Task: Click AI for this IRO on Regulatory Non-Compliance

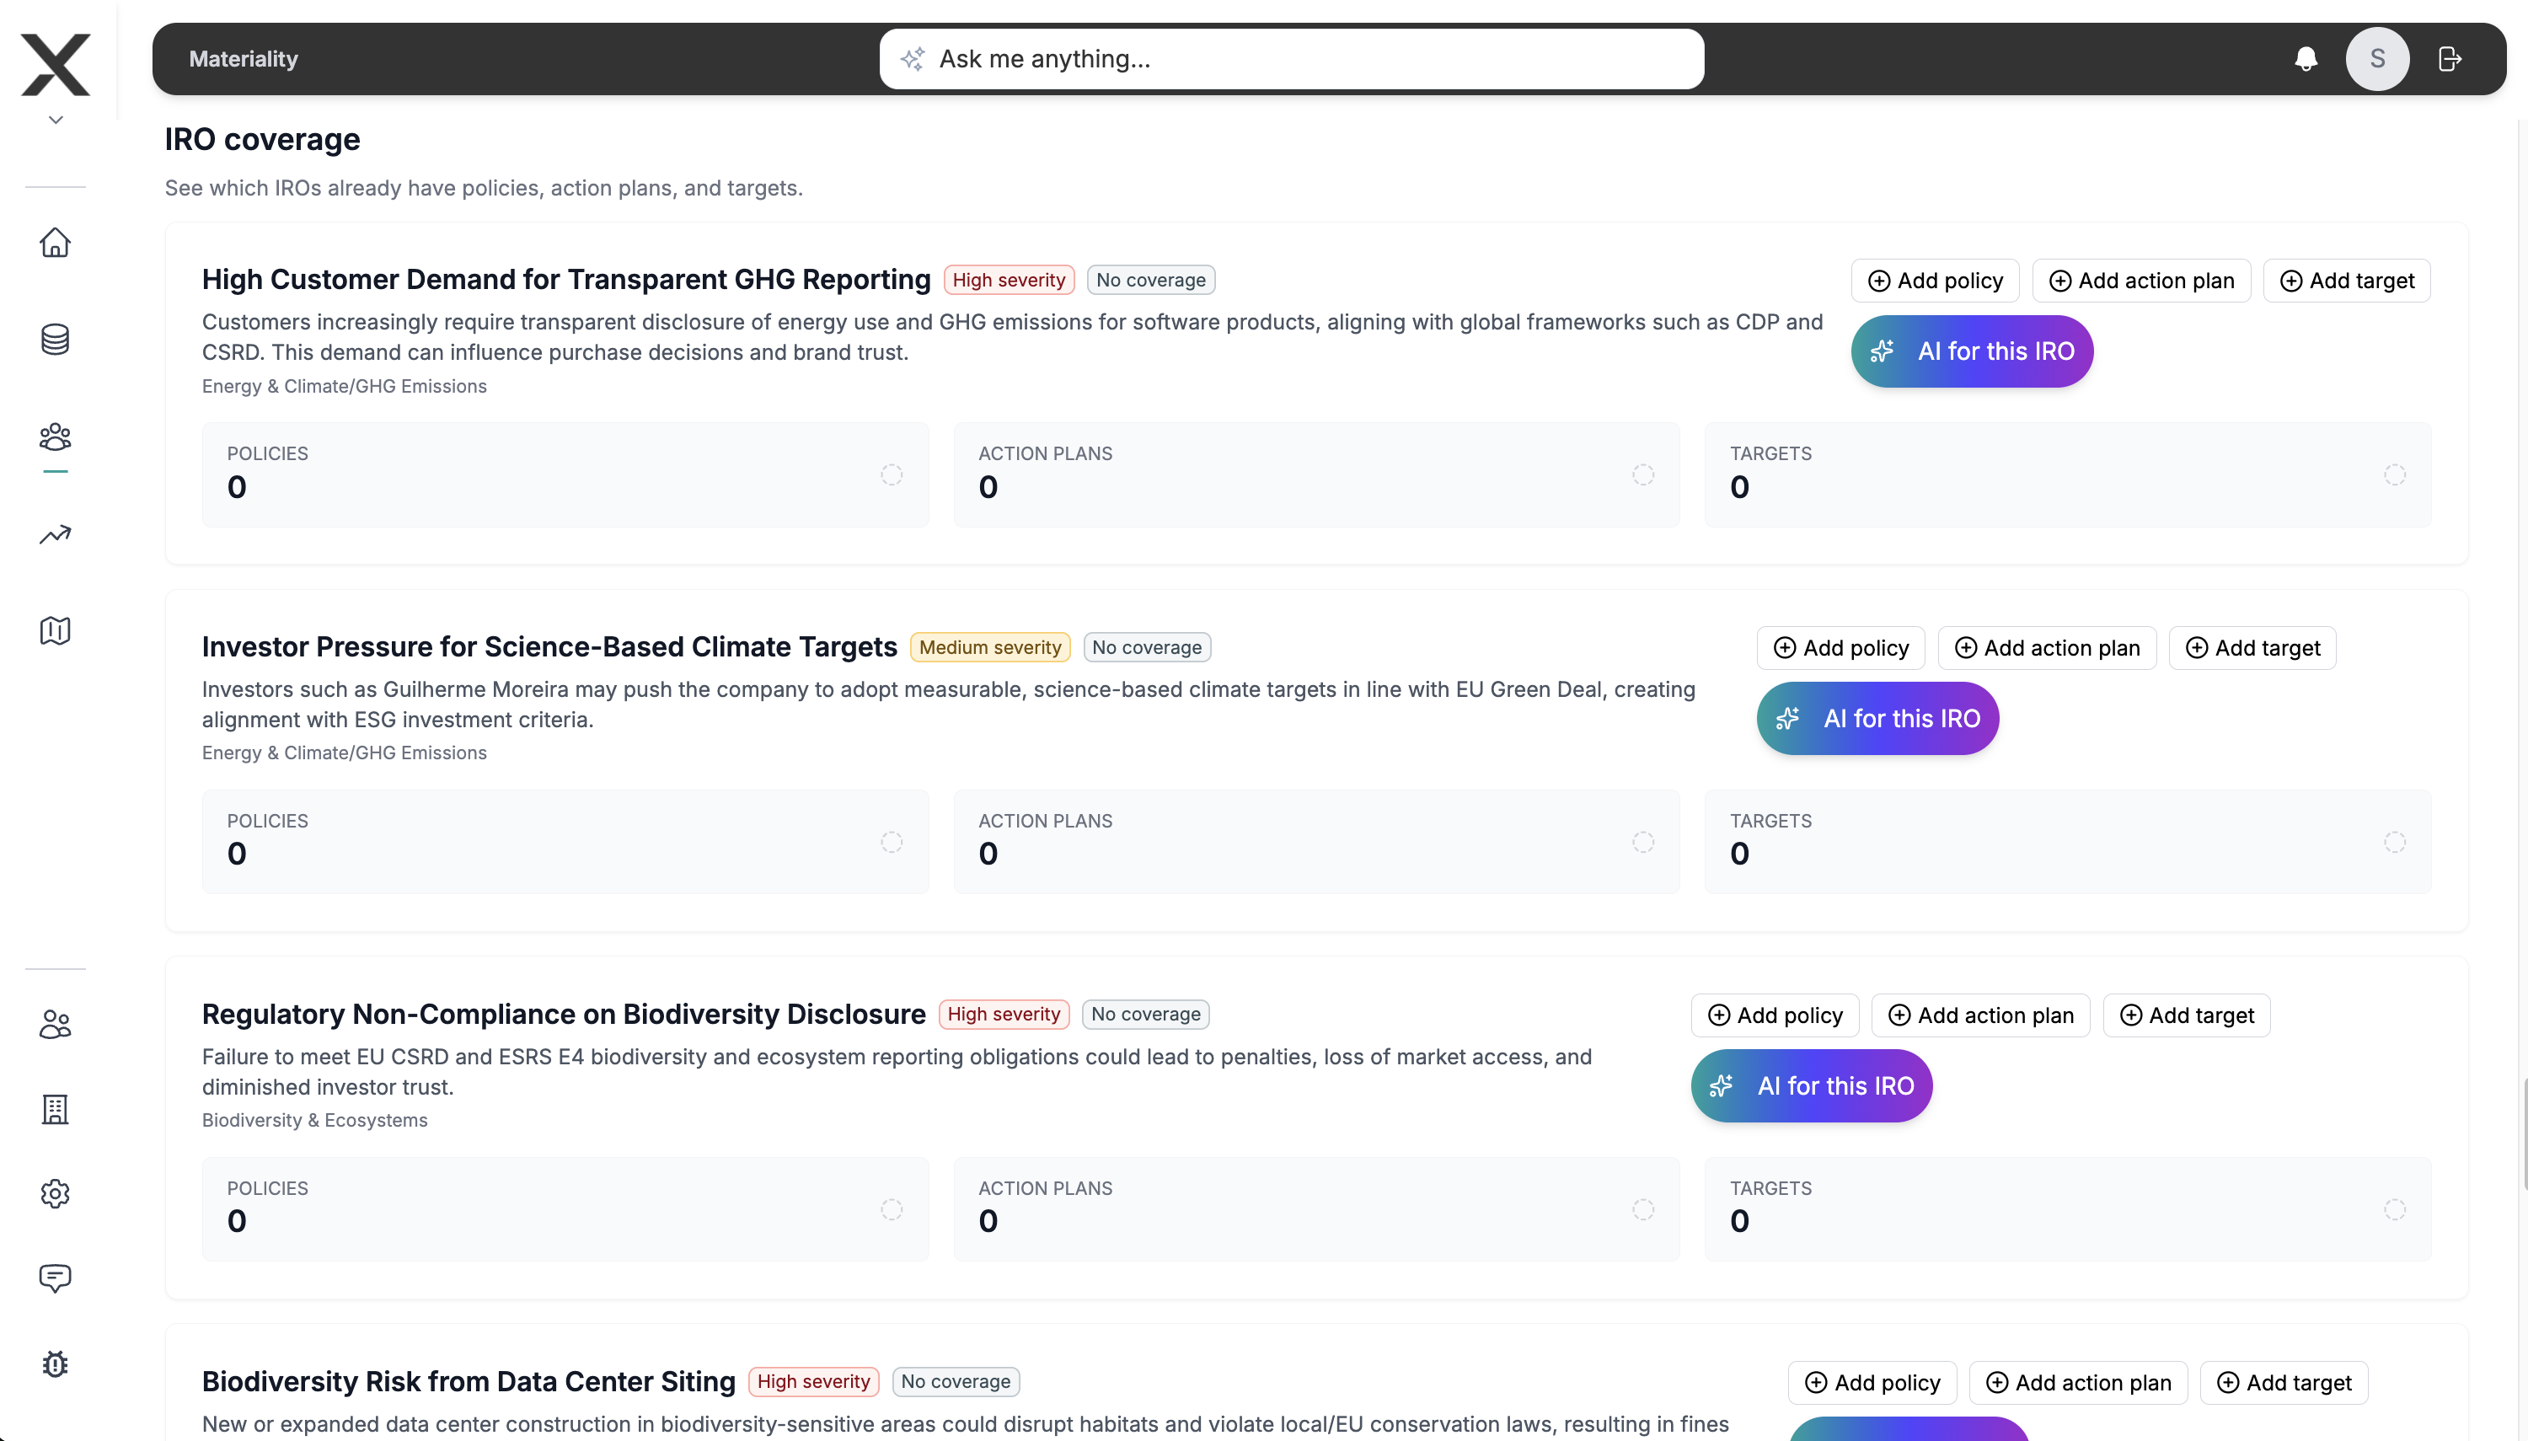Action: coord(1811,1085)
